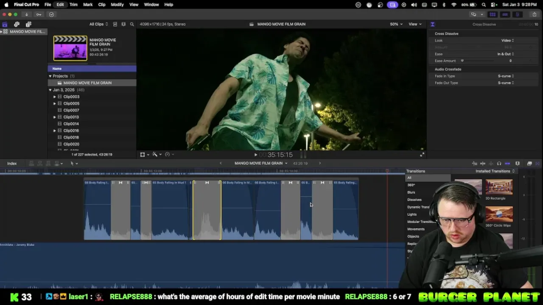Click the Append clip edit icon
The width and height of the screenshot is (543, 305).
click(48, 163)
